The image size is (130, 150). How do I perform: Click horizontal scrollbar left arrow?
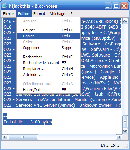click(5, 137)
